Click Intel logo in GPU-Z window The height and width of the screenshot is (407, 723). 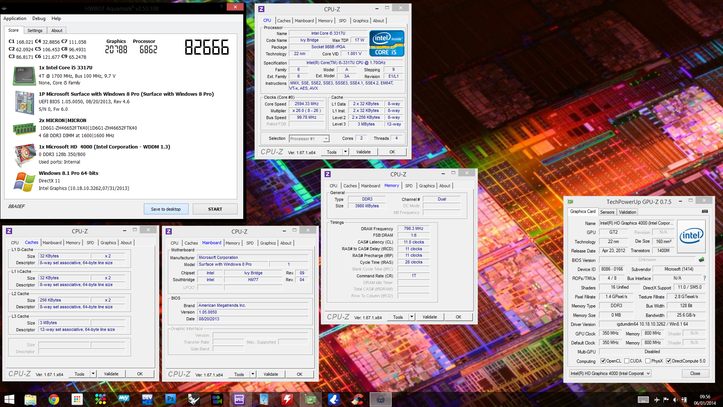[x=691, y=236]
